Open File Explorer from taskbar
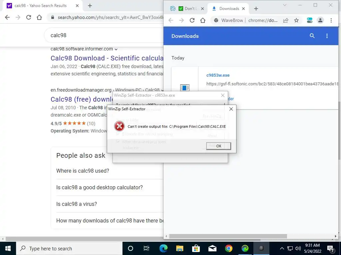The width and height of the screenshot is (341, 255). 179,248
